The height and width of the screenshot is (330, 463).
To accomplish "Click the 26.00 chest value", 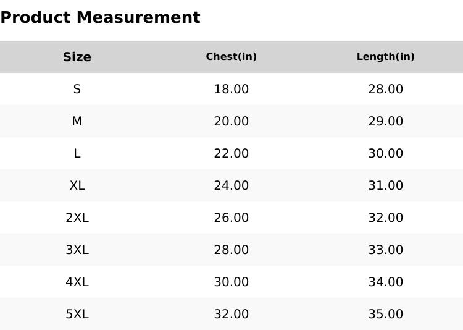I will 231,218.
